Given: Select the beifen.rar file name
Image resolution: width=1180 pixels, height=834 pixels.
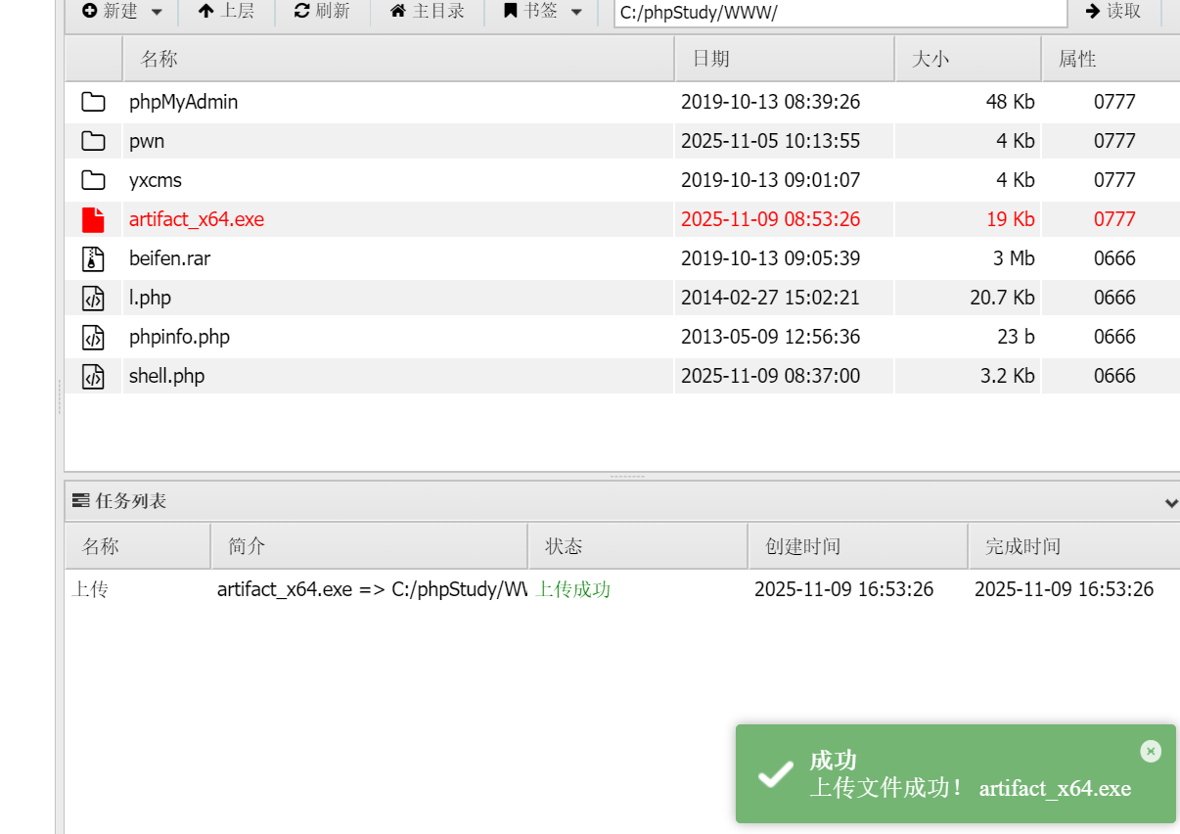Looking at the screenshot, I should (169, 258).
